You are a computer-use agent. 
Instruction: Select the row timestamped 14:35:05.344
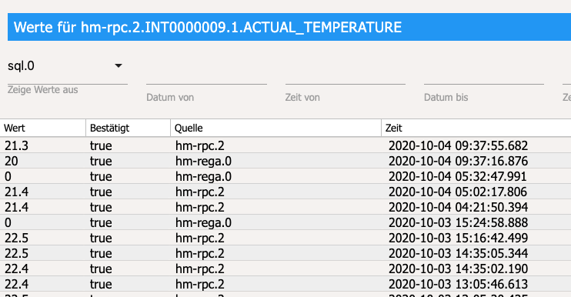pyautogui.click(x=285, y=253)
